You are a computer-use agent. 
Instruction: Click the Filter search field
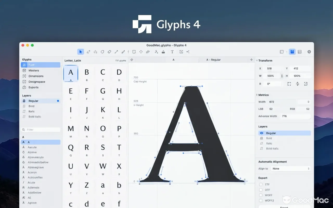coord(41,129)
